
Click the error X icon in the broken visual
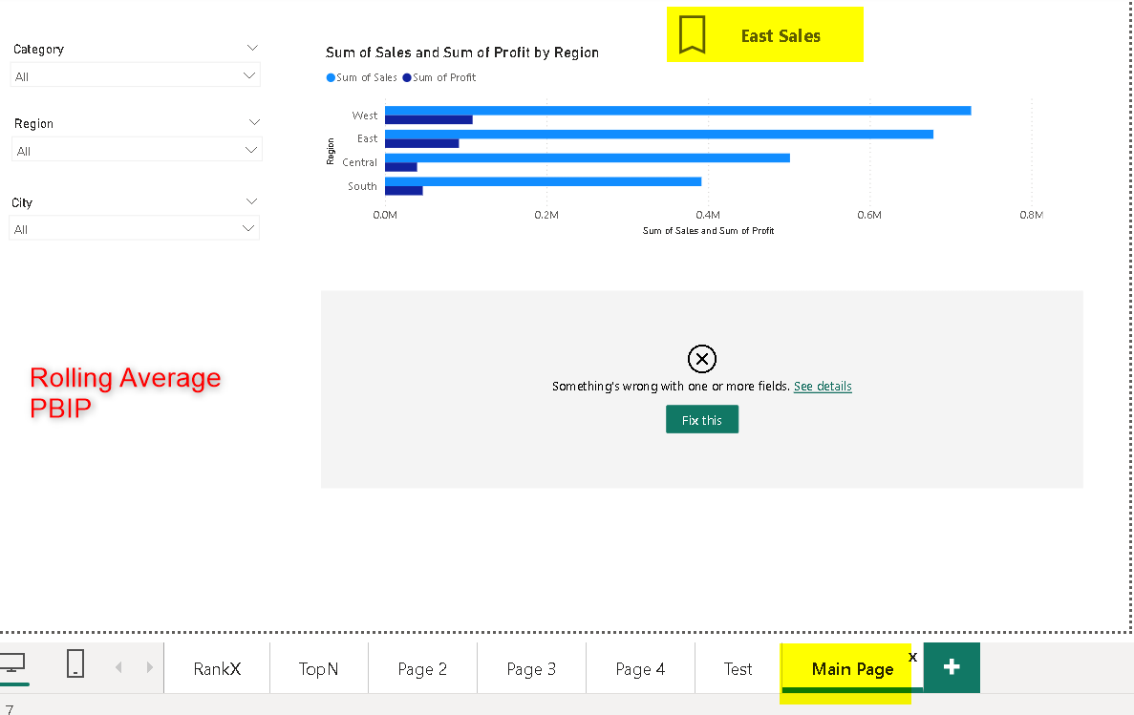coord(701,359)
